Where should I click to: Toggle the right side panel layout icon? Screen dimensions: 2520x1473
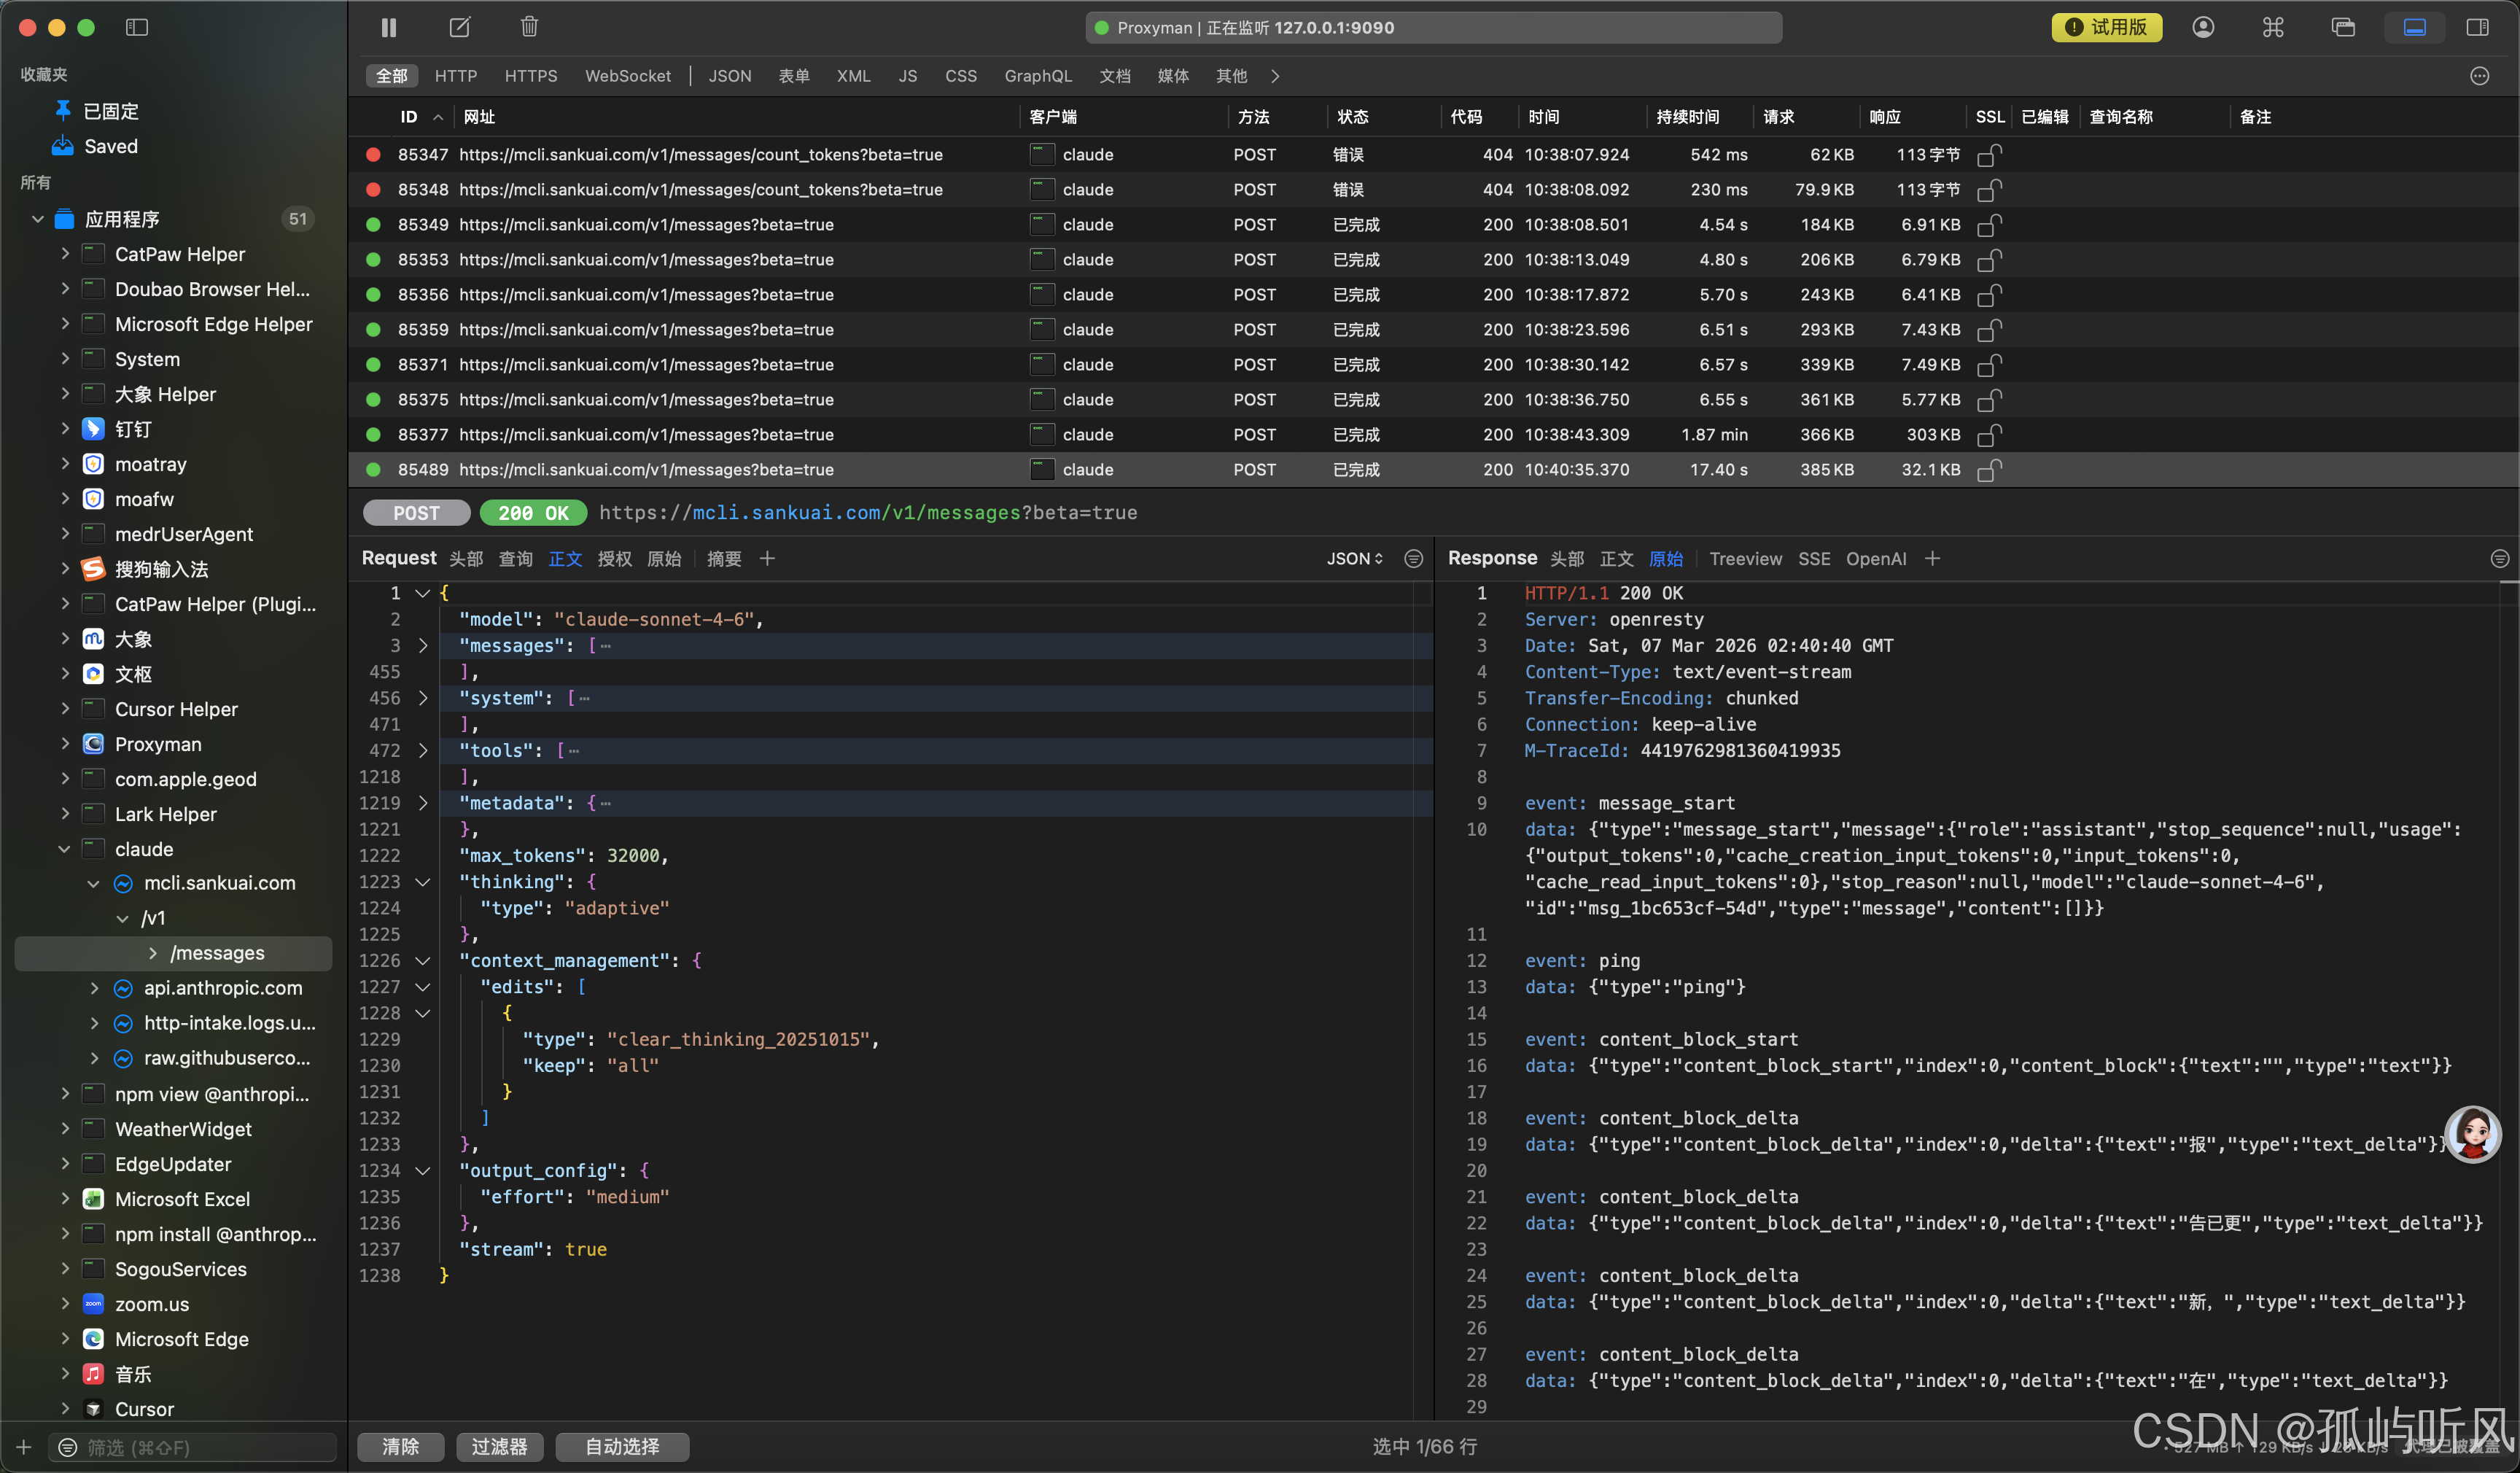click(x=2477, y=27)
